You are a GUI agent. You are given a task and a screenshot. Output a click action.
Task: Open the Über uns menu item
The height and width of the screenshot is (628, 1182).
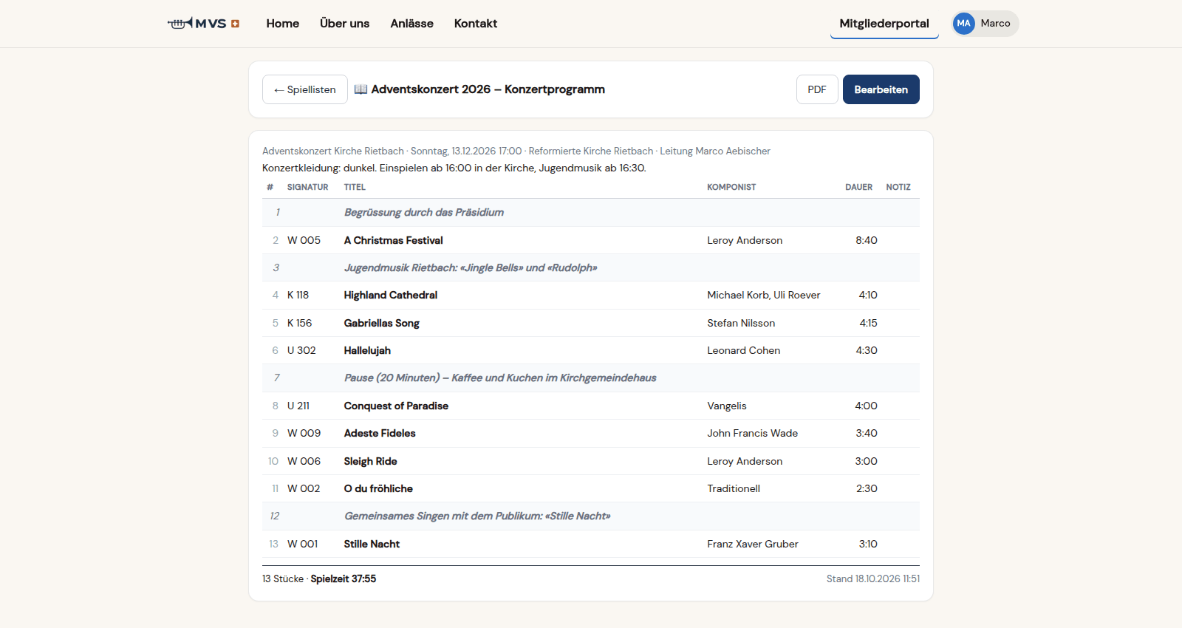(x=344, y=24)
